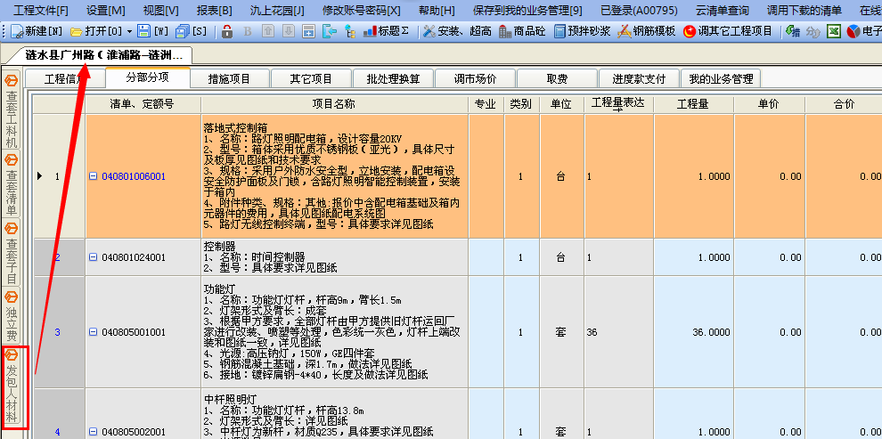Click the 已登录(A00795) menu item

[x=639, y=11]
